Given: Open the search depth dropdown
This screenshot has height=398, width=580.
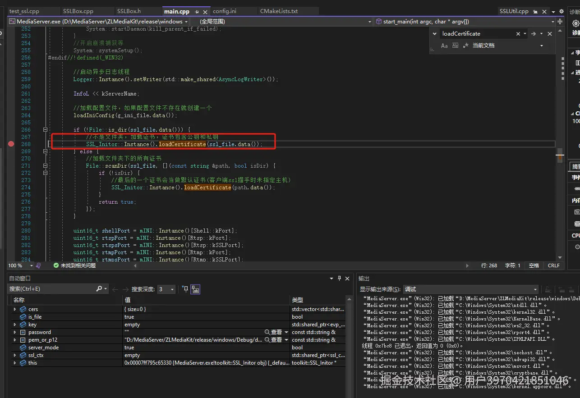Looking at the screenshot, I should tap(166, 289).
